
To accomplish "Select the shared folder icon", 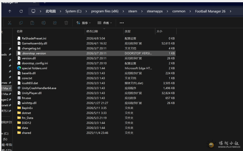I will coord(19,133).
